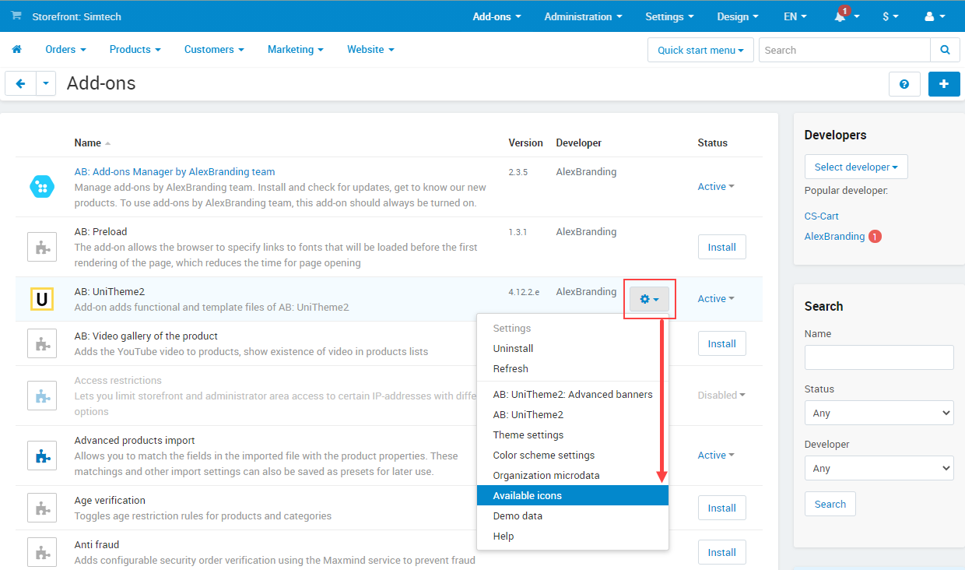Toggle Disabled status for Access restrictions
This screenshot has height=570, width=965.
pyautogui.click(x=721, y=396)
